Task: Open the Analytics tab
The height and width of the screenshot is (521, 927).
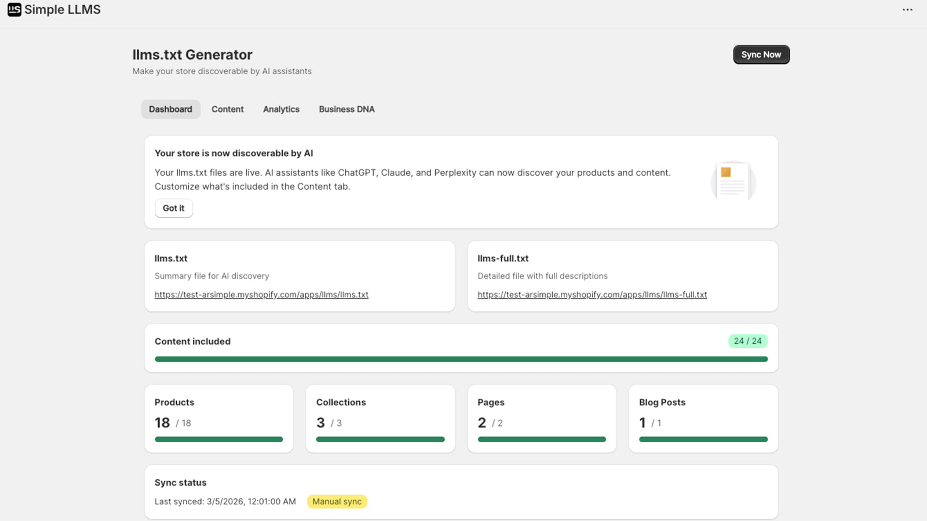Action: point(281,109)
